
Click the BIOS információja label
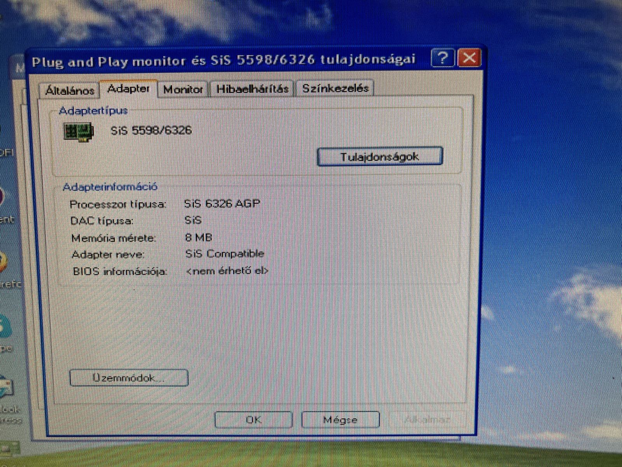click(120, 271)
